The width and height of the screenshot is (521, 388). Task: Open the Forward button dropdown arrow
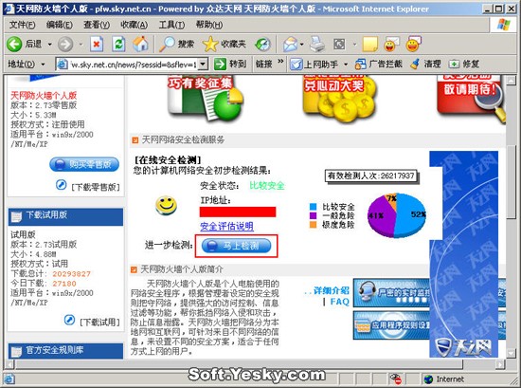[81, 44]
